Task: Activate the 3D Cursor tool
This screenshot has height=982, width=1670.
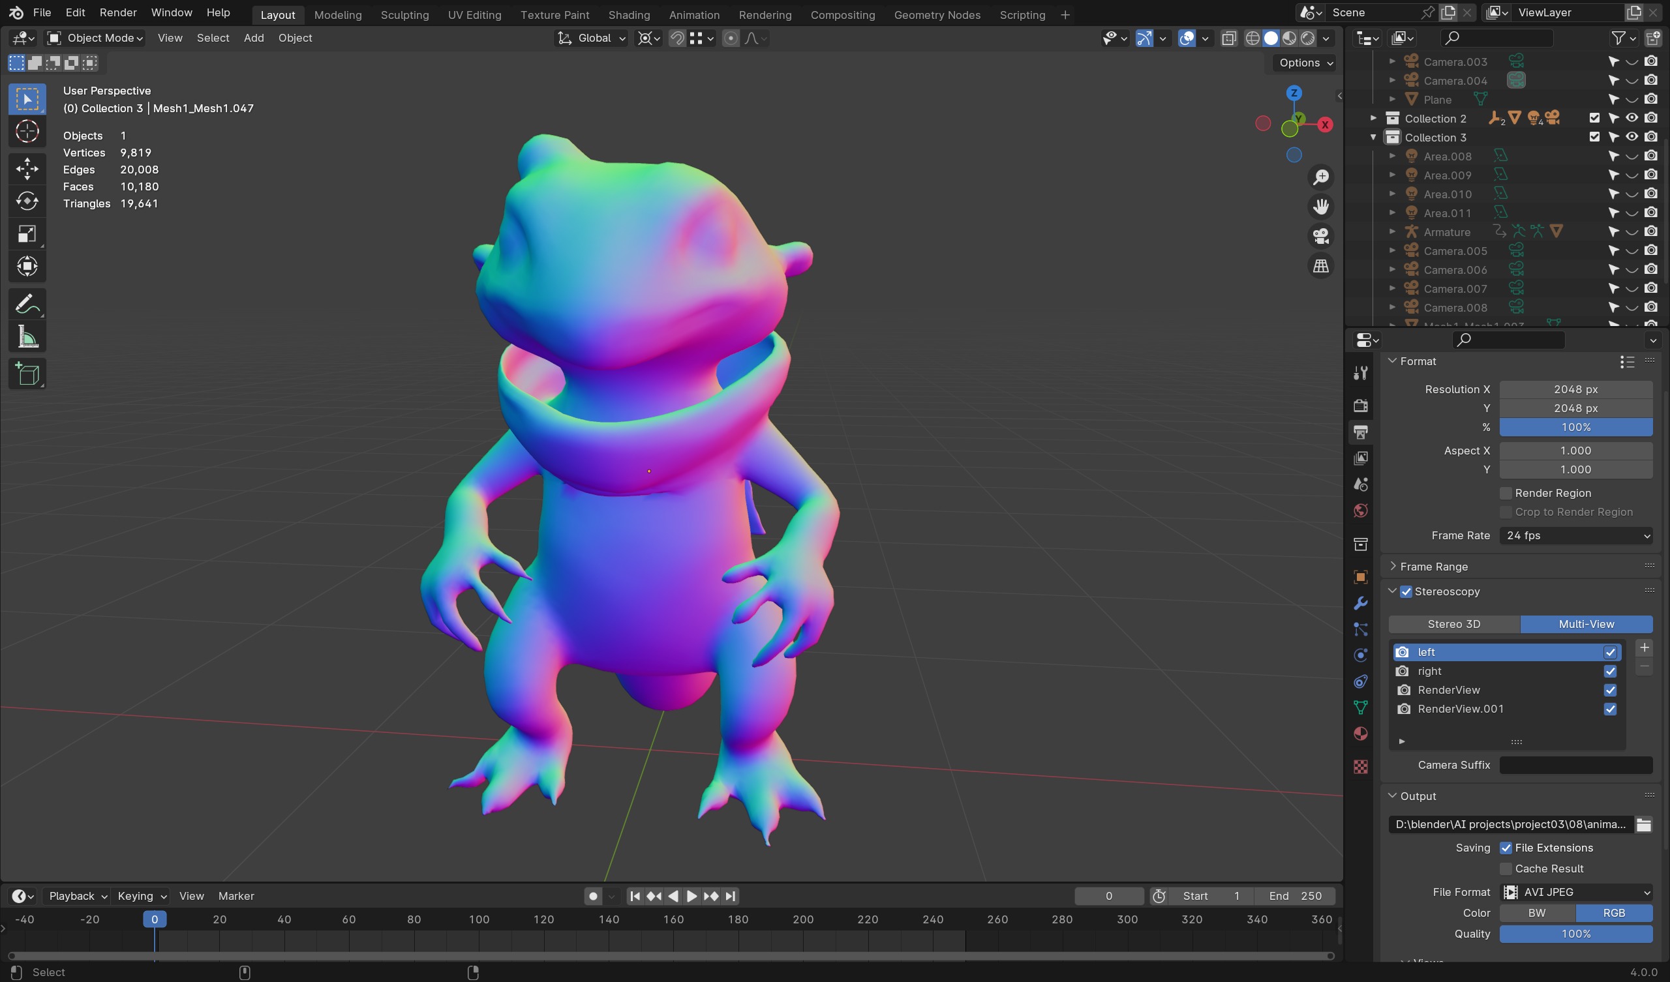Action: coord(27,132)
